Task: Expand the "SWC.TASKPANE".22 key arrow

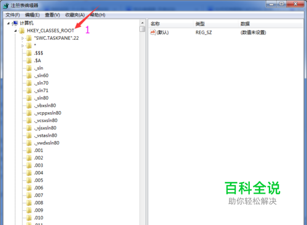Action: click(23, 38)
